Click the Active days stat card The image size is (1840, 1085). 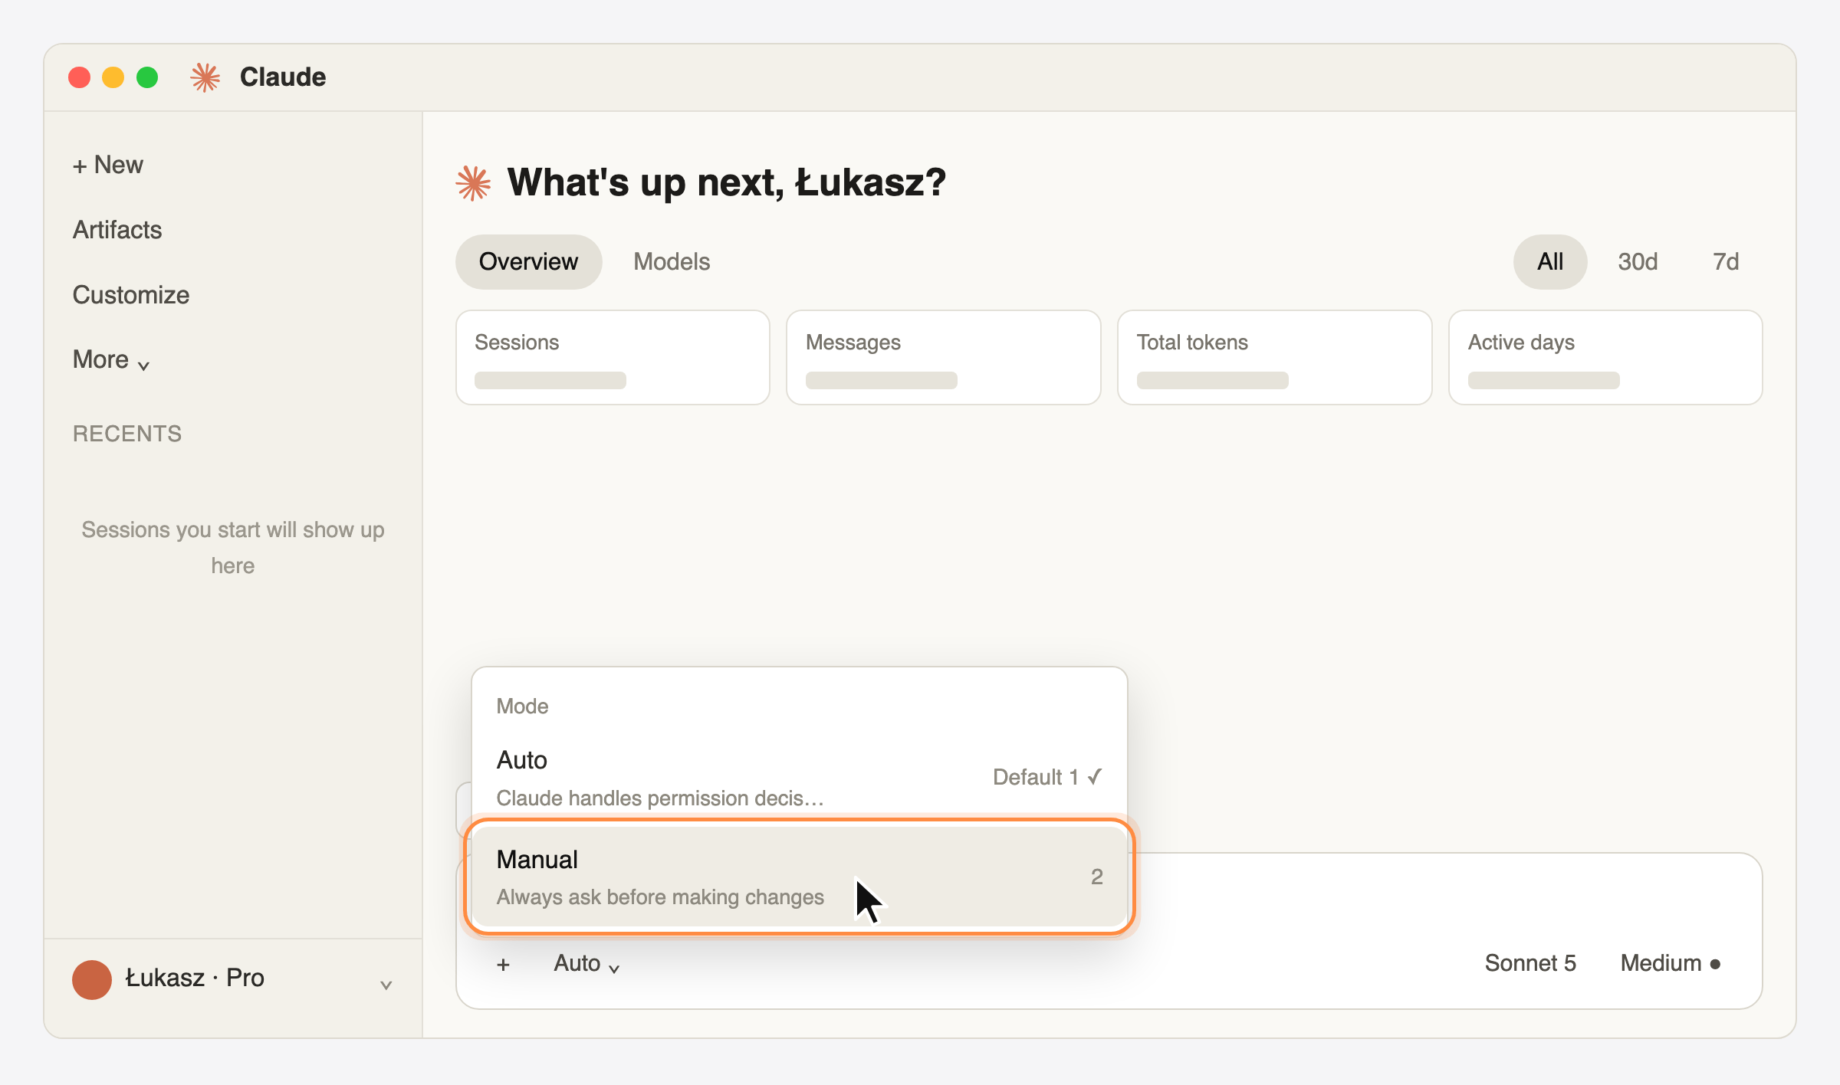coord(1605,357)
